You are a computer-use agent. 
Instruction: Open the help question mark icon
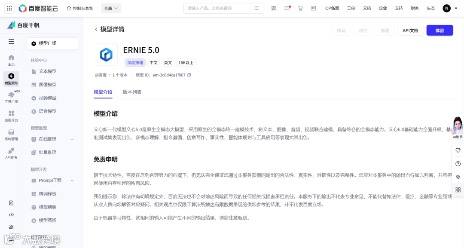pos(458,164)
